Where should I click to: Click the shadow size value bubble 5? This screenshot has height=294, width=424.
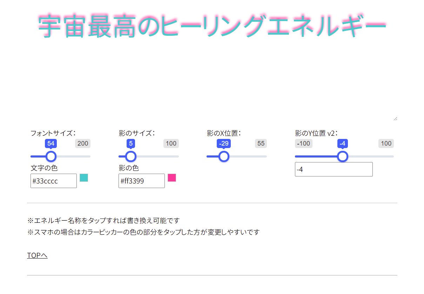pyautogui.click(x=131, y=143)
